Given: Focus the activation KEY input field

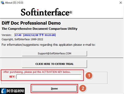Looking at the screenshot, I should [49, 77].
